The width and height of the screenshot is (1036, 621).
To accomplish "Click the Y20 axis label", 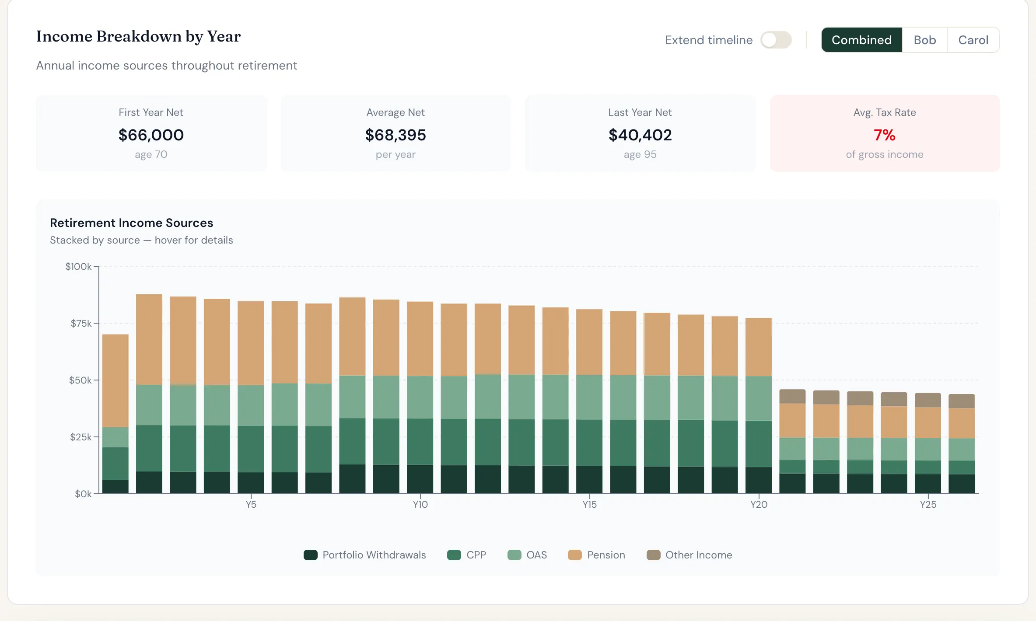I will (x=759, y=504).
